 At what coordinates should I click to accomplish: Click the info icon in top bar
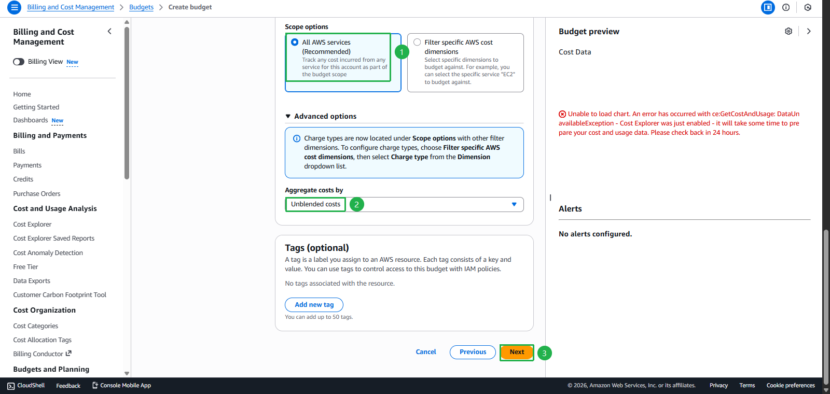786,7
